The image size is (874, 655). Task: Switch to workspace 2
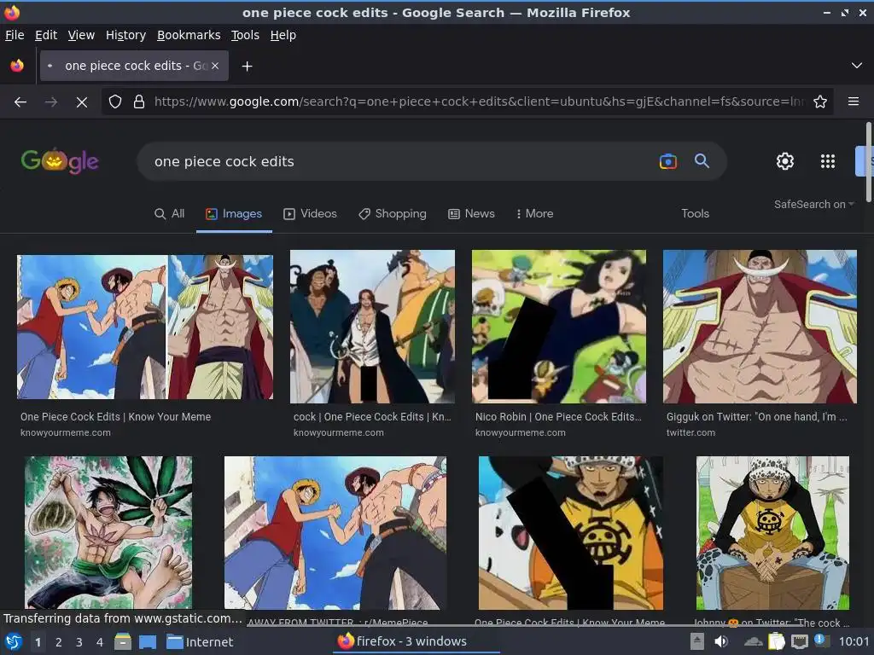[59, 642]
